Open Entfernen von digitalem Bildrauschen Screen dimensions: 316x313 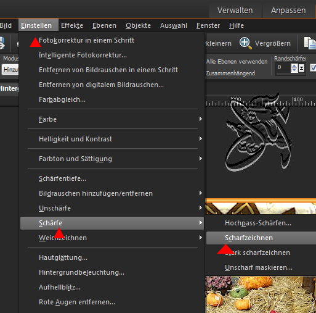[112, 85]
